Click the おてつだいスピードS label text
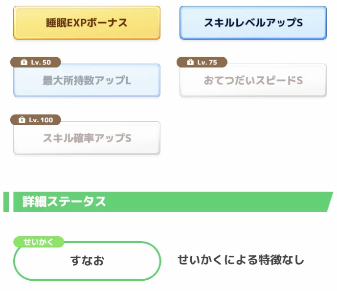The width and height of the screenshot is (337, 291). tap(253, 80)
